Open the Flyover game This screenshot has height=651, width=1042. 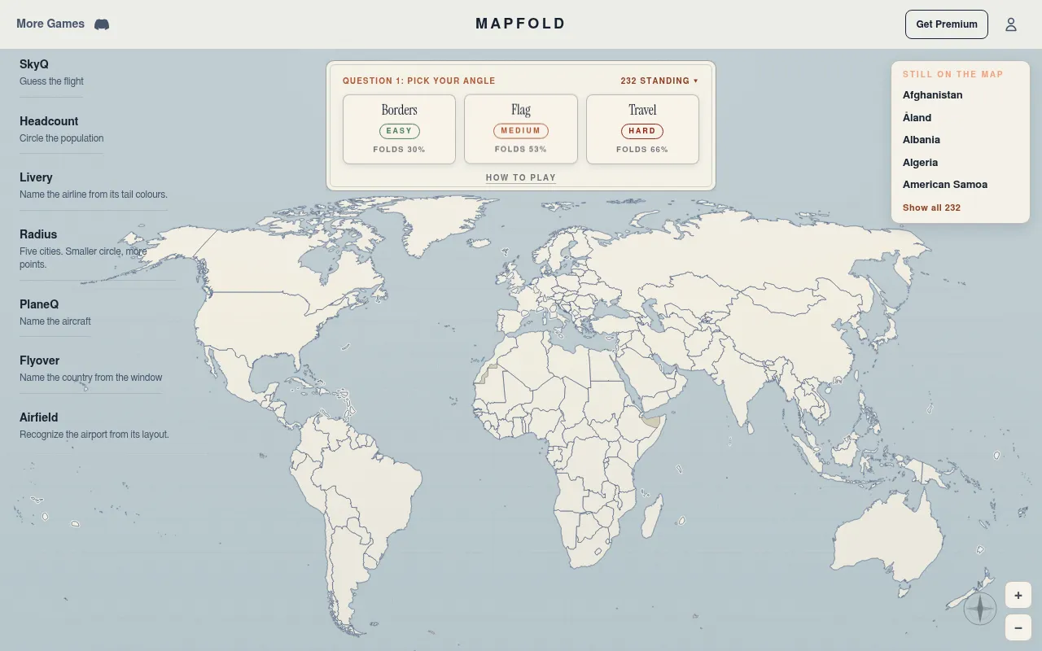[x=90, y=368]
